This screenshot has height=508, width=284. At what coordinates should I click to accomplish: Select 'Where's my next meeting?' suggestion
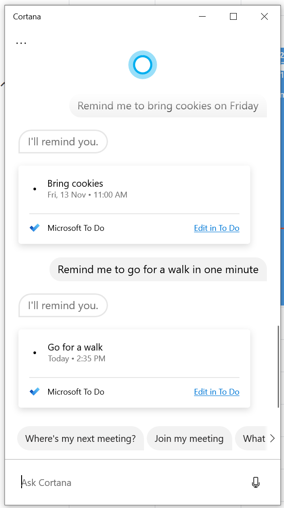tap(80, 439)
